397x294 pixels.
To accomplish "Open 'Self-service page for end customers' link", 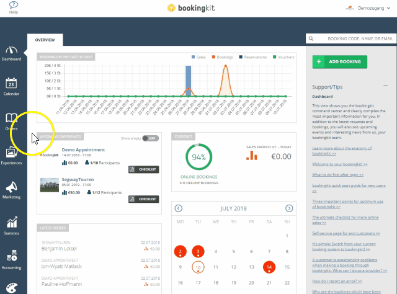I will pos(346,233).
